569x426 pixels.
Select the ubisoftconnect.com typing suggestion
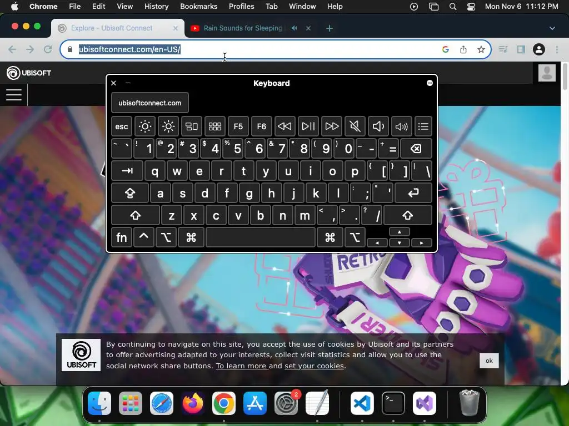pyautogui.click(x=150, y=103)
